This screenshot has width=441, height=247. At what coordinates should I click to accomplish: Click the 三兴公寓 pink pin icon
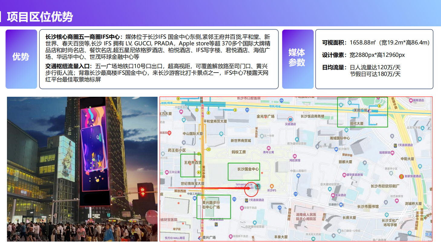167,172
